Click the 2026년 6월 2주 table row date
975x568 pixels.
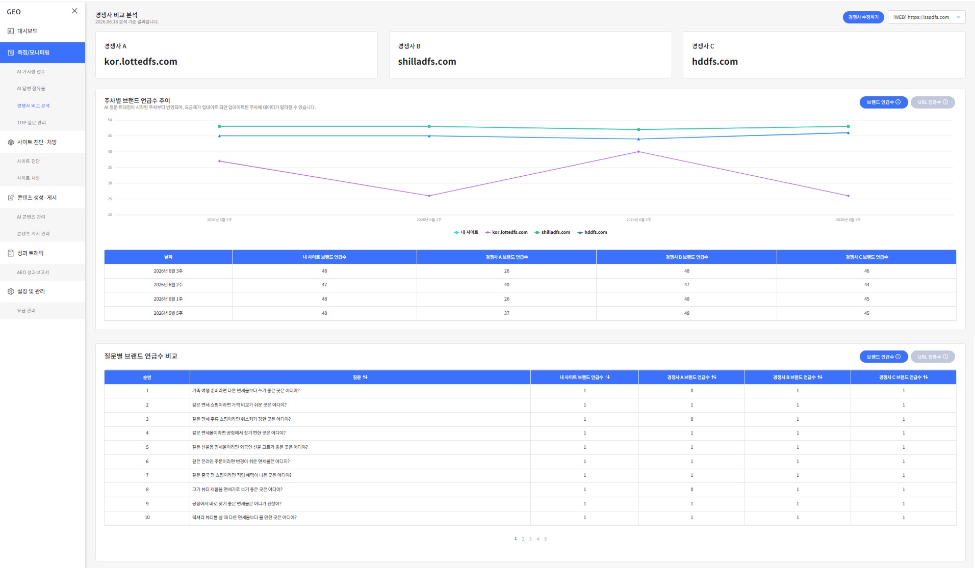[168, 285]
